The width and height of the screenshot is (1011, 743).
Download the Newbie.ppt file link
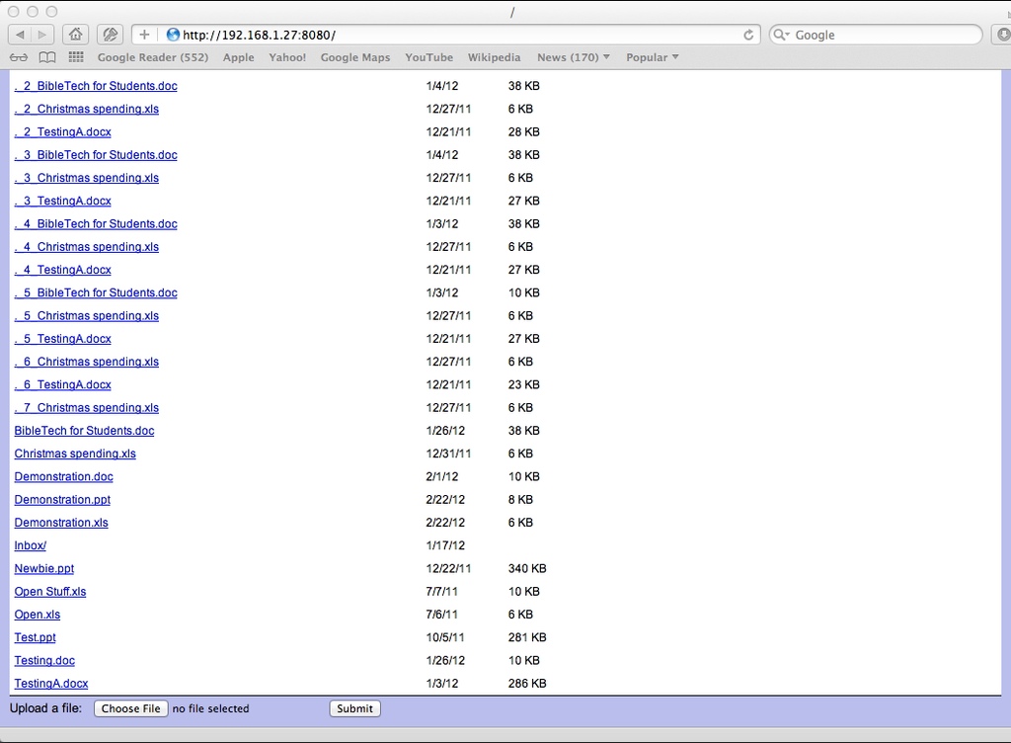click(44, 568)
